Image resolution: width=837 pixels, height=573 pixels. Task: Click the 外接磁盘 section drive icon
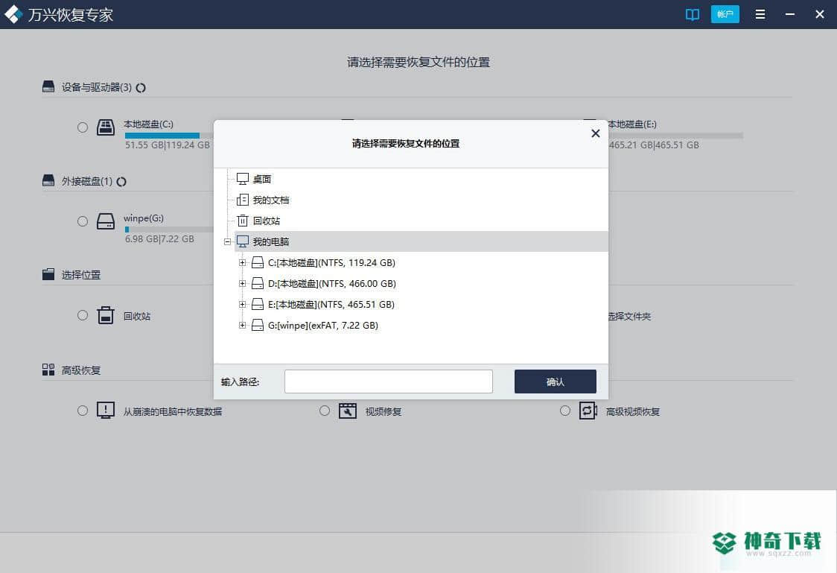tap(48, 180)
